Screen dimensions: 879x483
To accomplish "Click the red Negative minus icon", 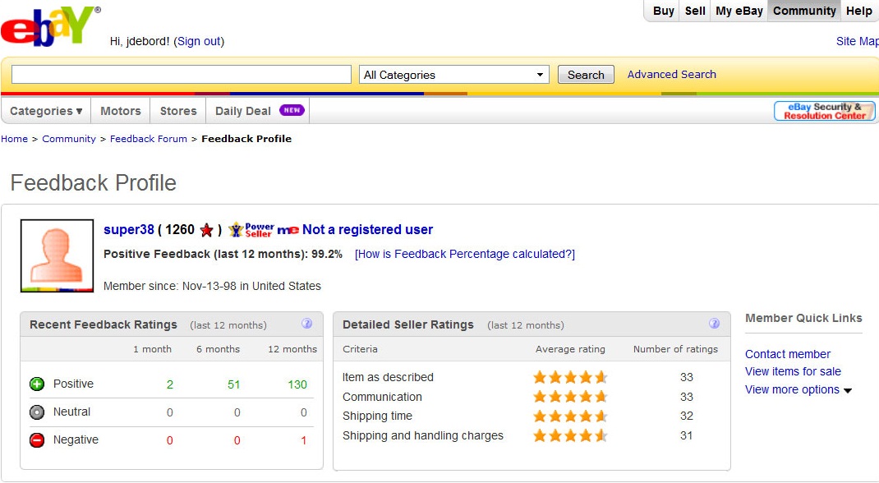I will (x=37, y=440).
